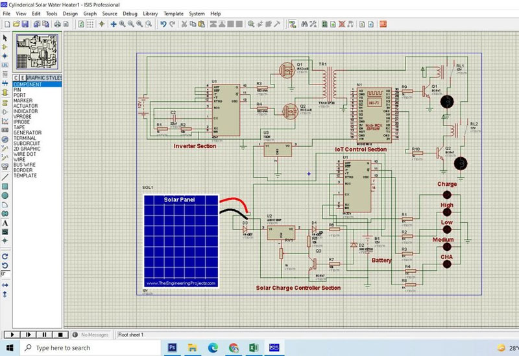This screenshot has width=519, height=356.
Task: Click the taskbar search box
Action: [x=91, y=348]
